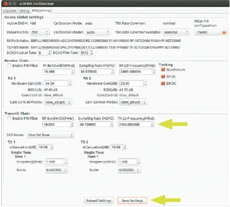Open RX 2 Gain Control Modes dropdown
Image resolution: width=230 pixels, height=207 pixels.
[x=133, y=102]
